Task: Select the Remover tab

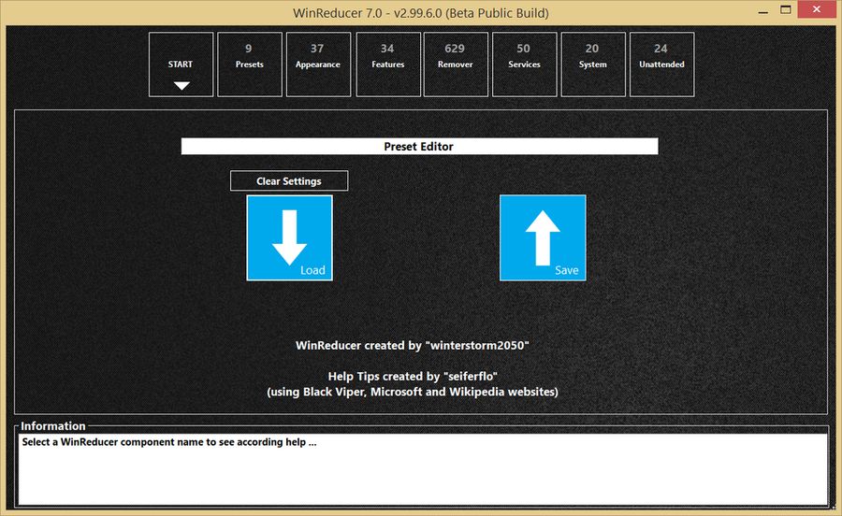Action: tap(456, 64)
